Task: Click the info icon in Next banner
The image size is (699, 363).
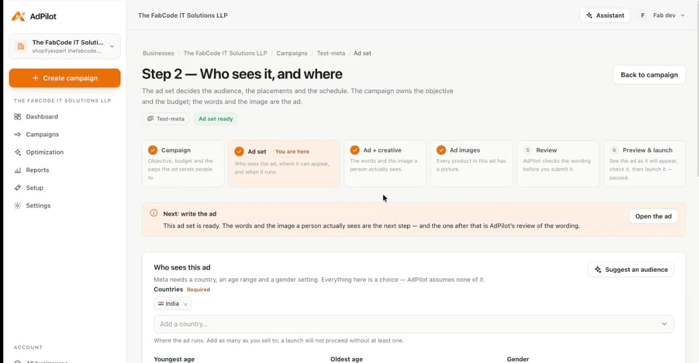Action: tap(154, 213)
